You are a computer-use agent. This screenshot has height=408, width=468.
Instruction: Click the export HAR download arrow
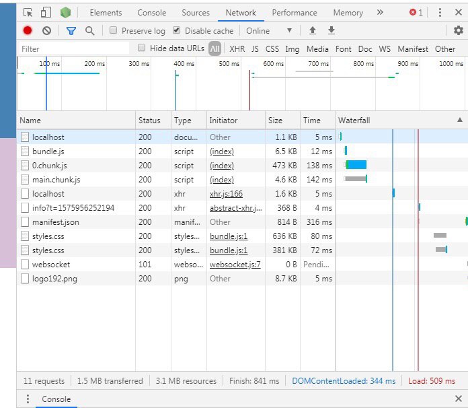(331, 31)
